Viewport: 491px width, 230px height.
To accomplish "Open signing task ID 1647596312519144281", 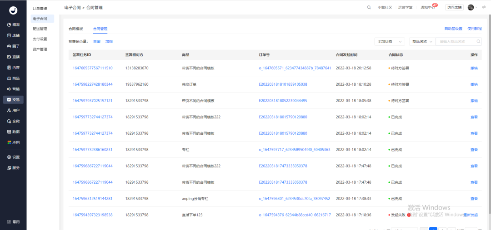I will [x=93, y=198].
